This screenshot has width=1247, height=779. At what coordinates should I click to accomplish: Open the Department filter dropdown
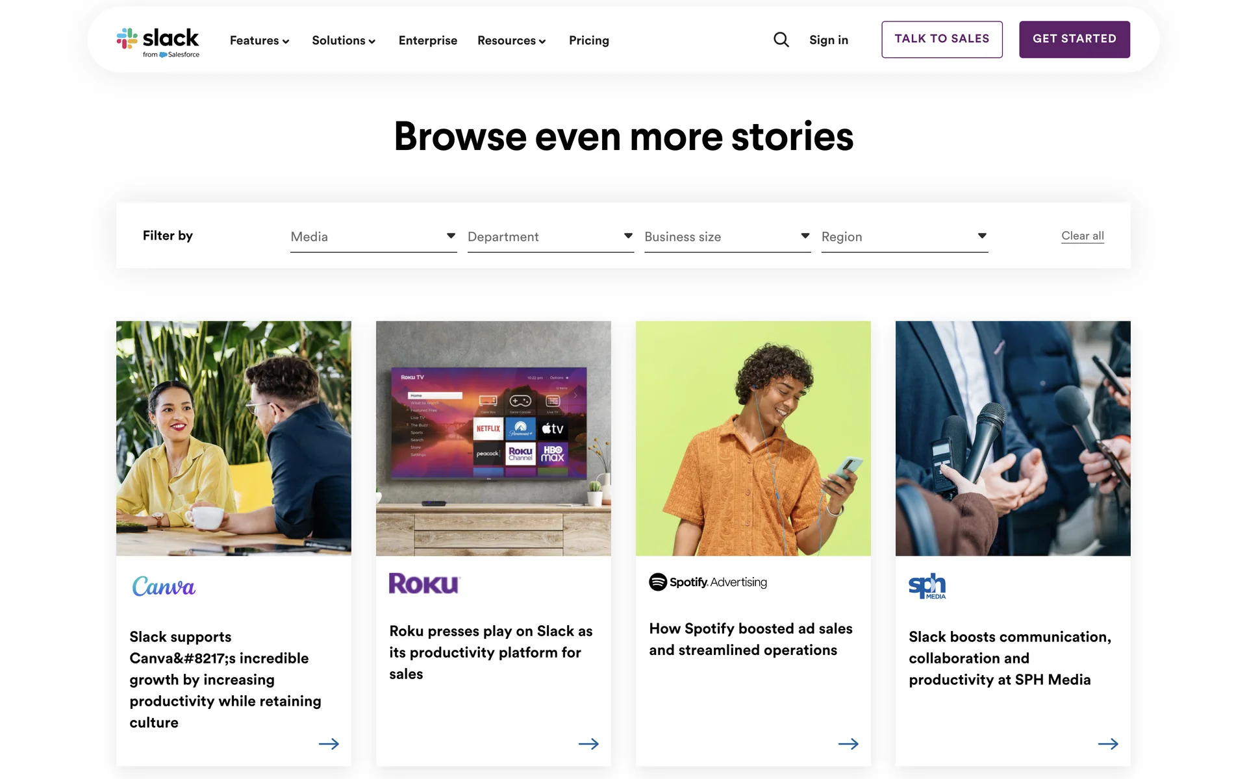550,237
